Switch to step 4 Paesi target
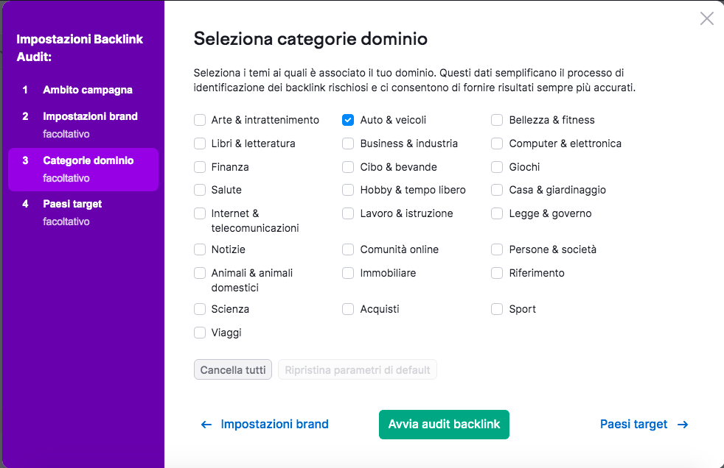The width and height of the screenshot is (724, 468). [72, 204]
